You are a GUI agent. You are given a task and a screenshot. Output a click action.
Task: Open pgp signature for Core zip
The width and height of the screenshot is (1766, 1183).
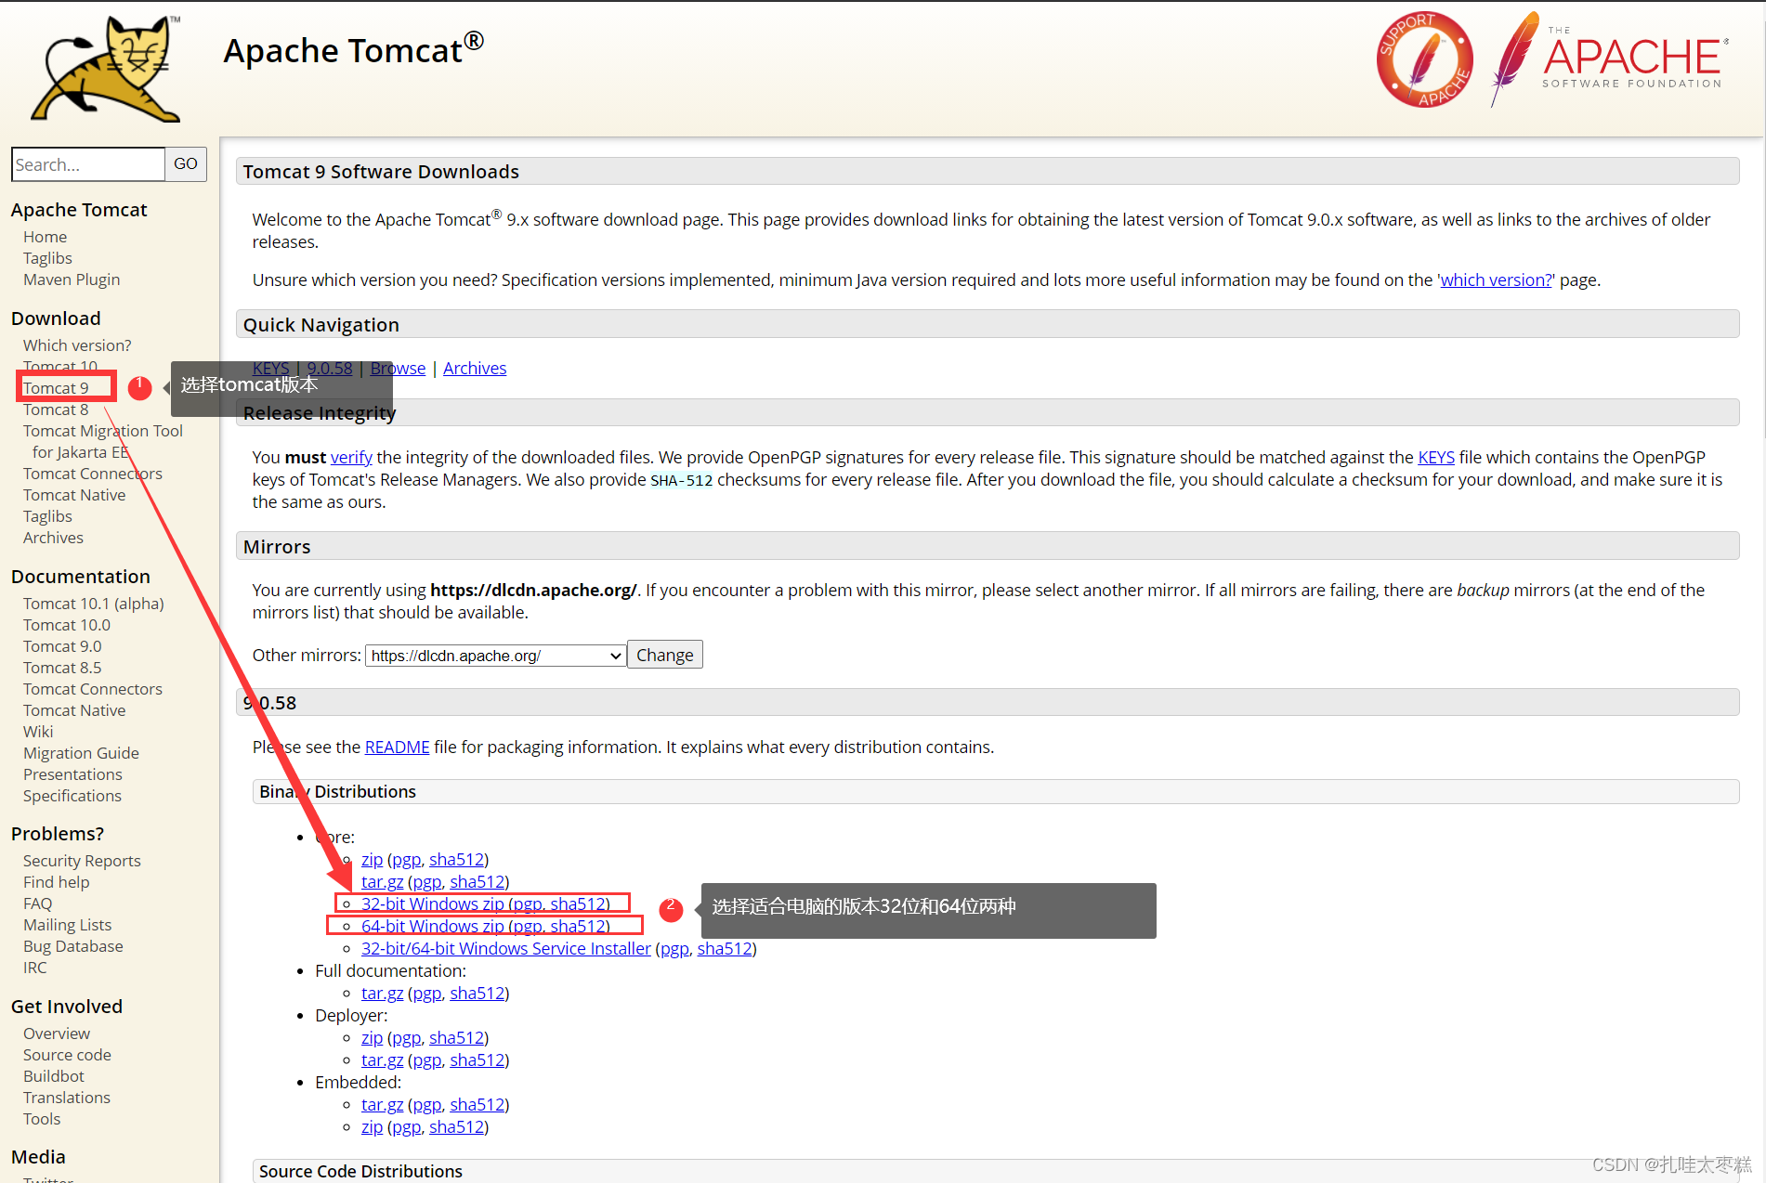406,859
